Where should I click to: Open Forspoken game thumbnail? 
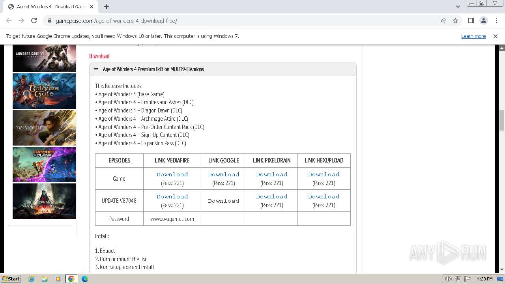(x=44, y=128)
